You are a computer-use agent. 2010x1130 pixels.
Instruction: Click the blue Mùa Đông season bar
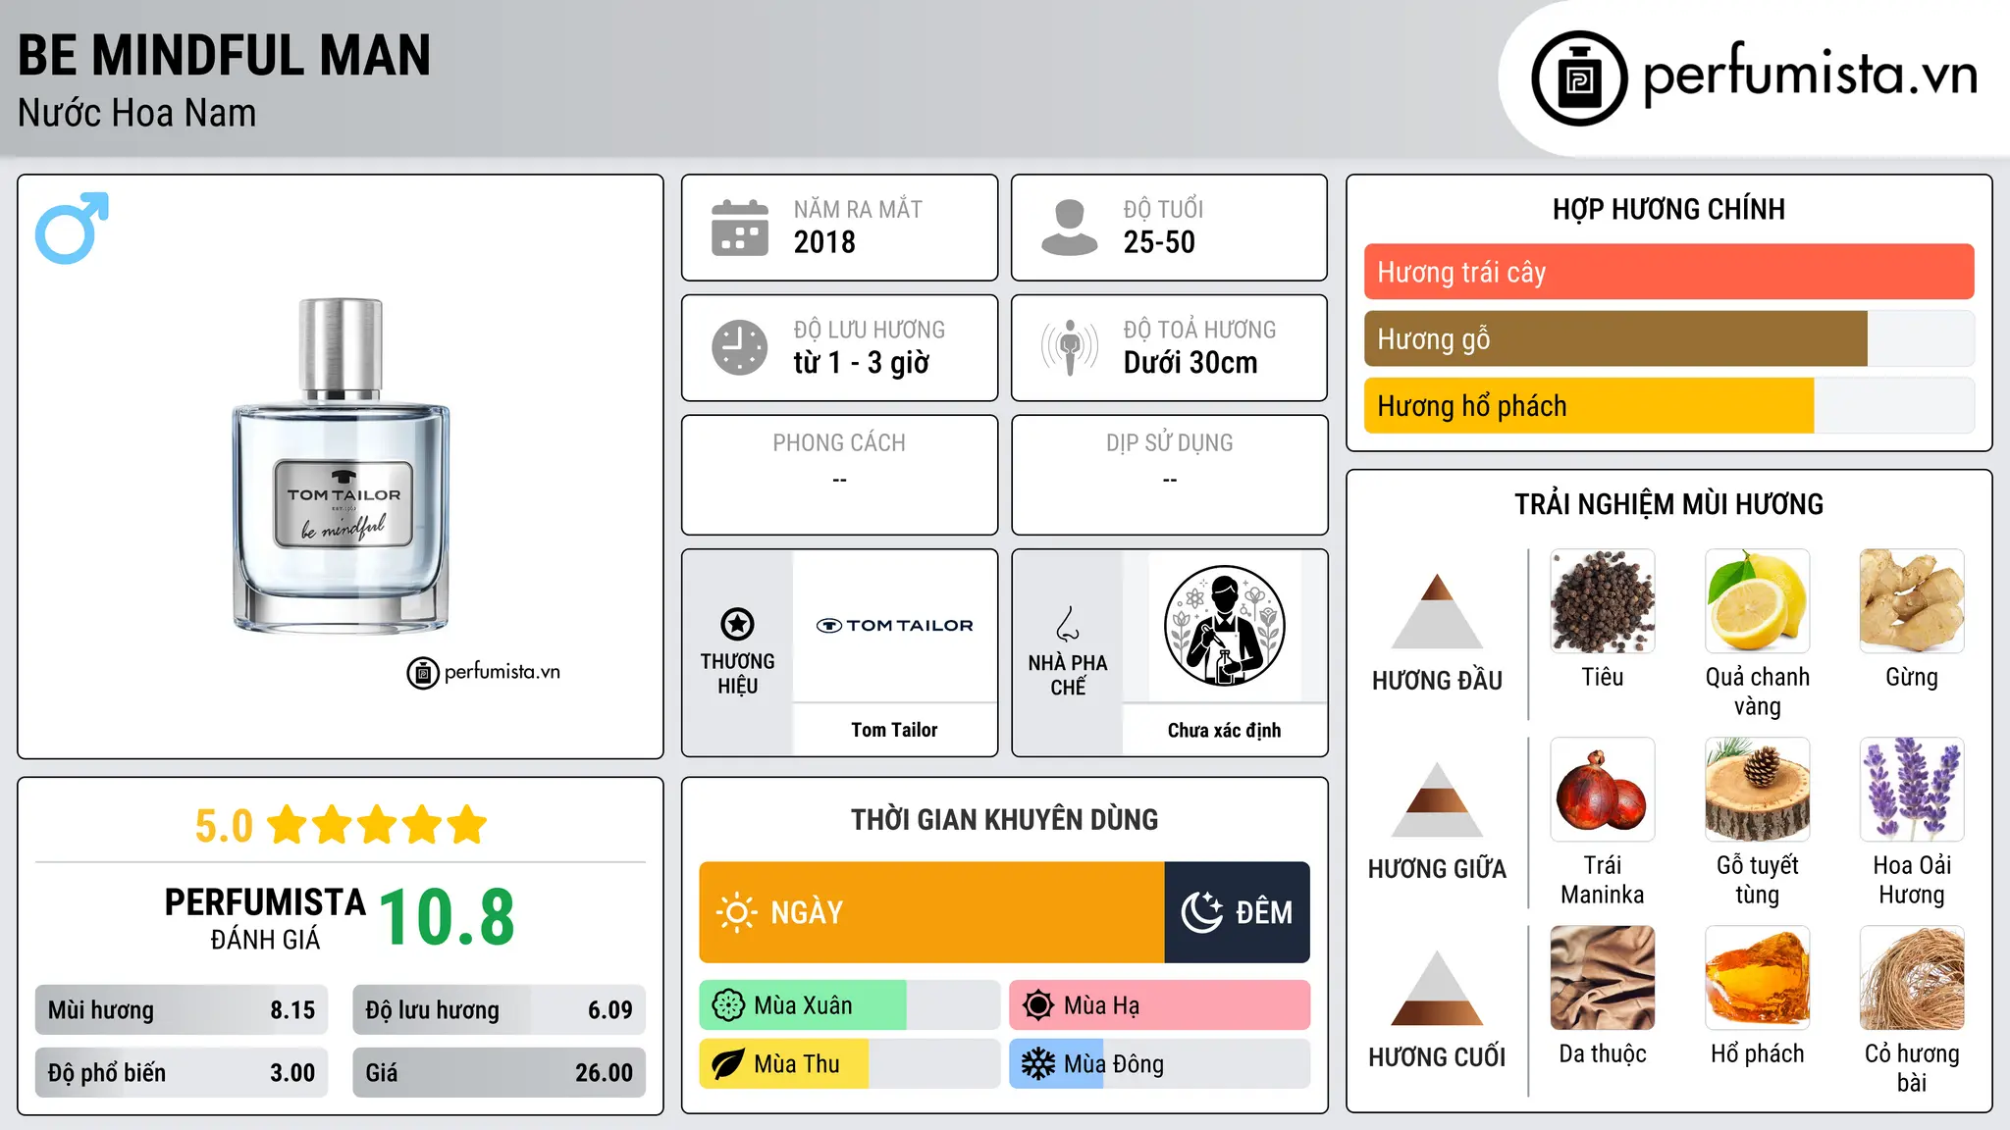(x=1058, y=1064)
